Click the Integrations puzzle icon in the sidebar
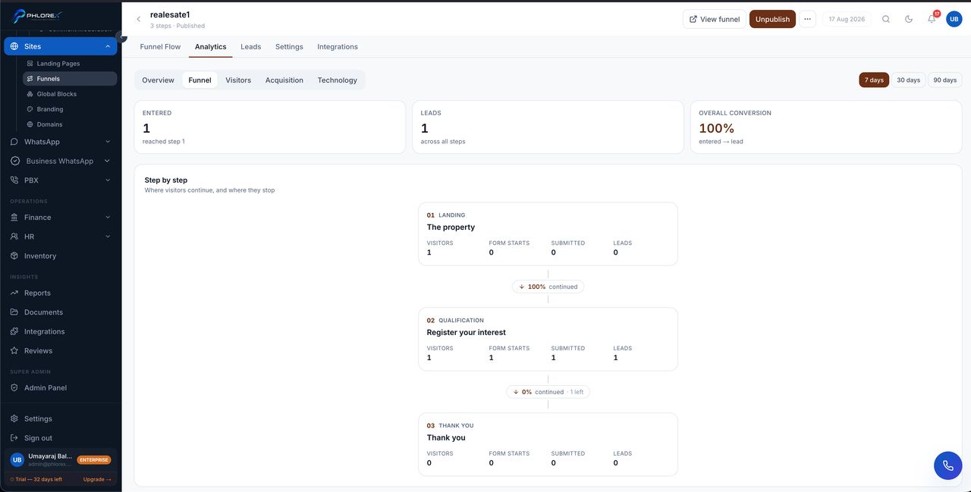Image resolution: width=971 pixels, height=492 pixels. 15,331
